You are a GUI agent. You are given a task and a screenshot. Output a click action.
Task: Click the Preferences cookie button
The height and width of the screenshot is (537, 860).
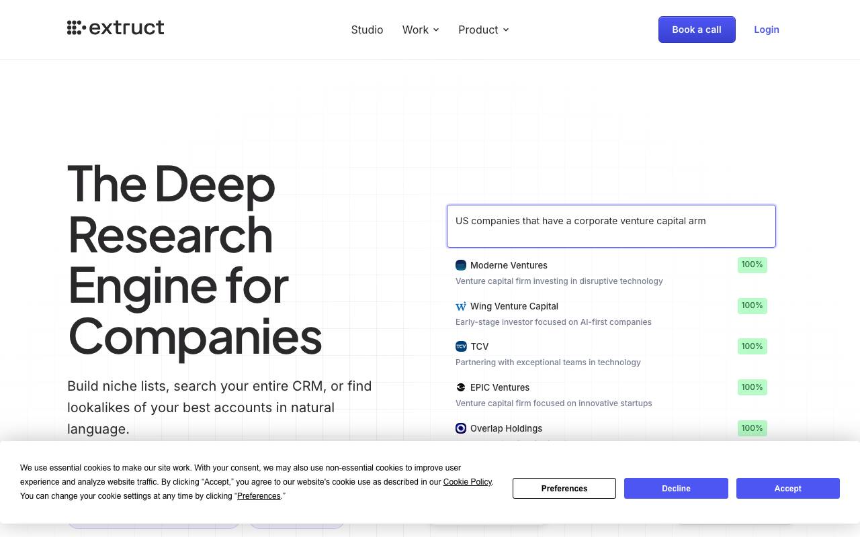click(564, 489)
